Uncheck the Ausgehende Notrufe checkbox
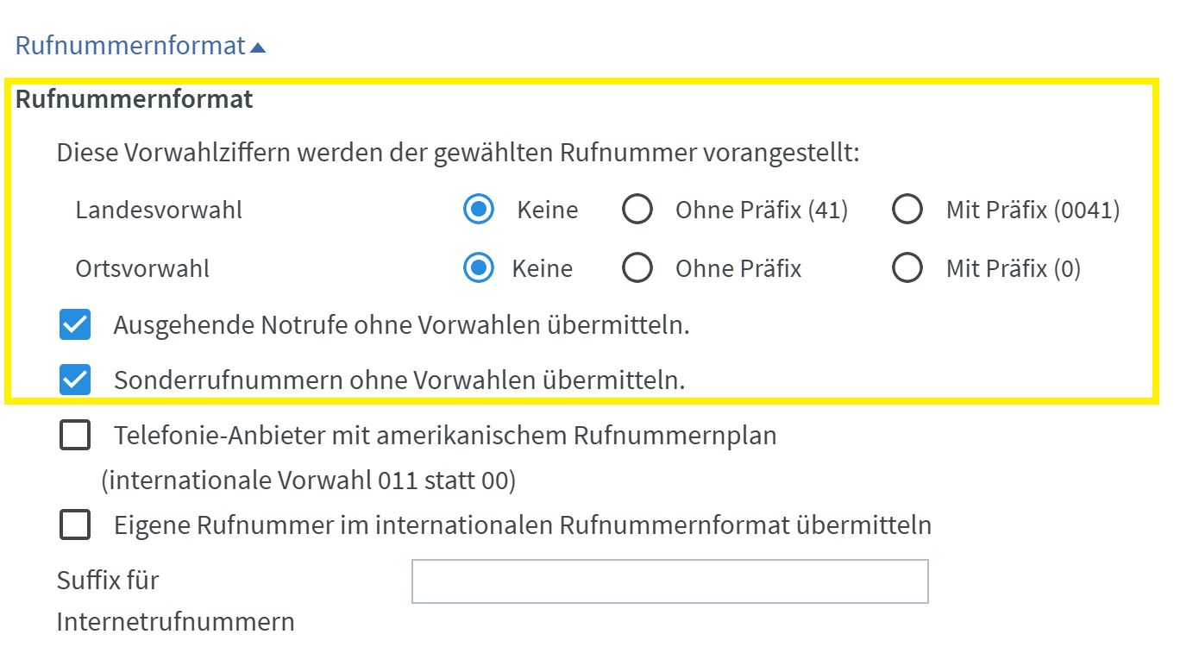This screenshot has width=1199, height=647. tap(75, 325)
